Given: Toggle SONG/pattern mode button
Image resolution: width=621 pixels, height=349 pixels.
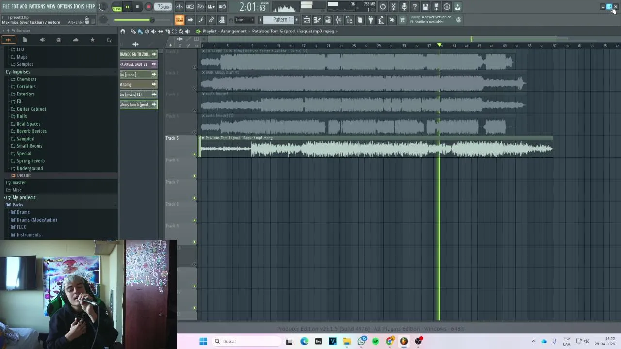Looking at the screenshot, I should tap(117, 7).
